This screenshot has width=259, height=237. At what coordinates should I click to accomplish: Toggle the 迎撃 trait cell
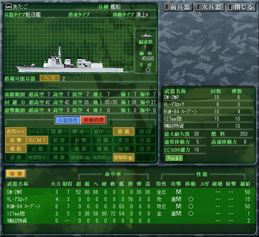click(x=16, y=140)
